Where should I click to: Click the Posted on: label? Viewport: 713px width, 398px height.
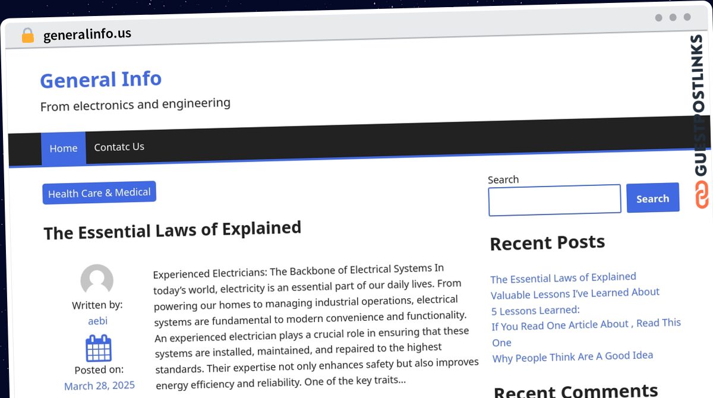[x=99, y=369]
